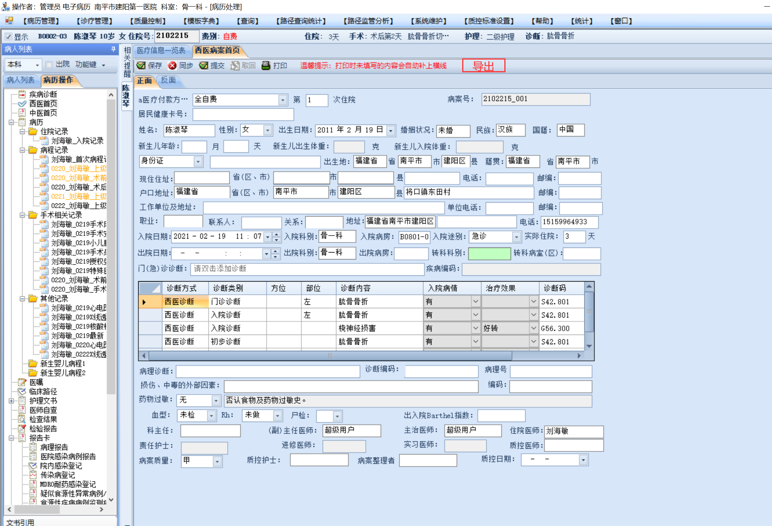Screen dimensions: 772x526
Task: Click the green 转科科别 field
Action: coord(489,253)
